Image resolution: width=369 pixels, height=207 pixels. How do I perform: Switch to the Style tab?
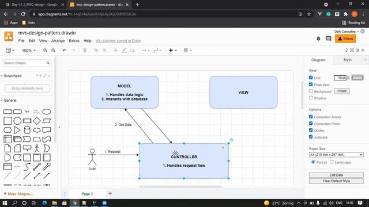point(347,60)
